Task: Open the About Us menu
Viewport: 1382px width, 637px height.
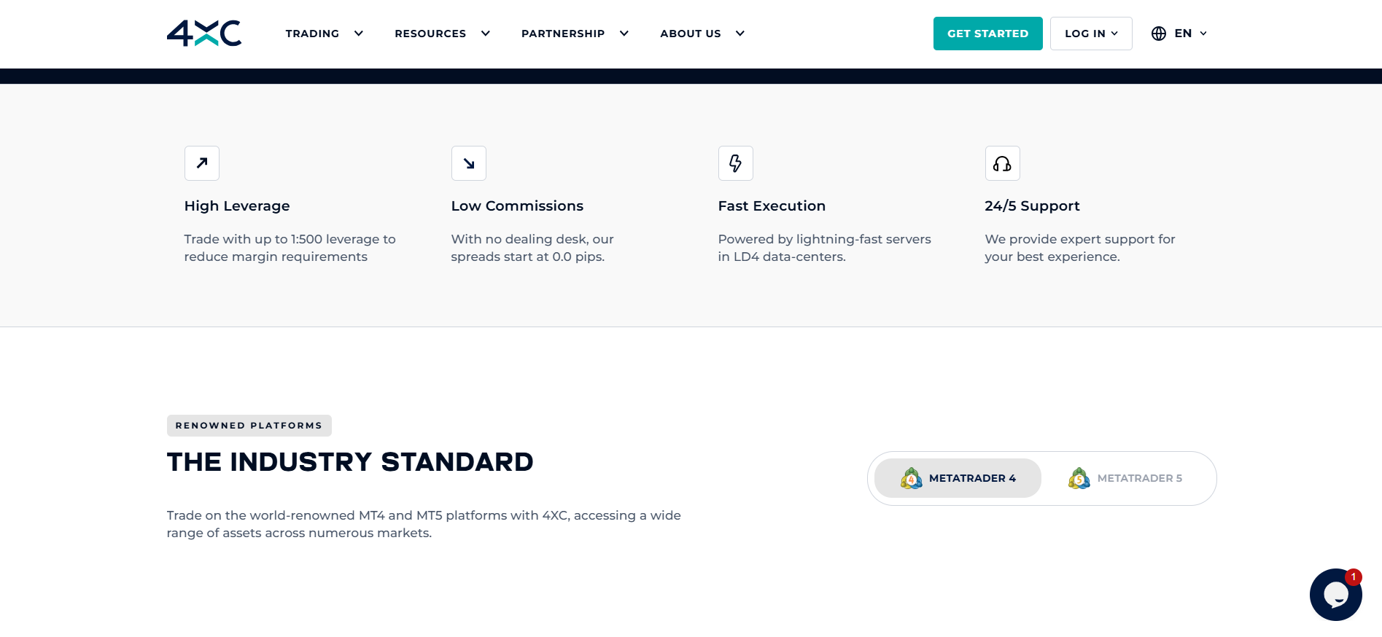Action: (x=691, y=34)
